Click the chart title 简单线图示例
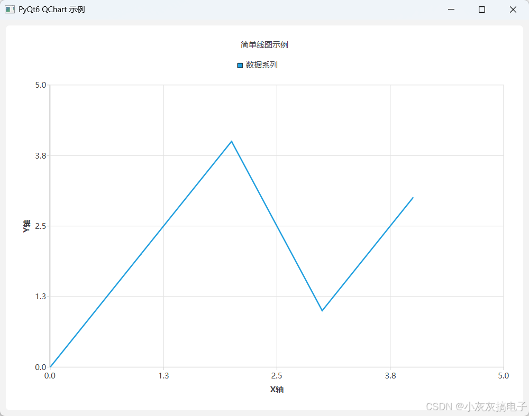 [x=264, y=45]
